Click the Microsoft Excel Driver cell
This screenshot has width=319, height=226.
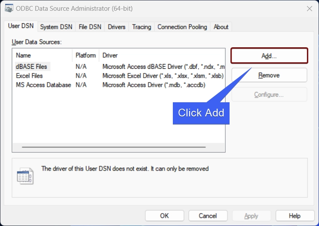[x=163, y=76]
